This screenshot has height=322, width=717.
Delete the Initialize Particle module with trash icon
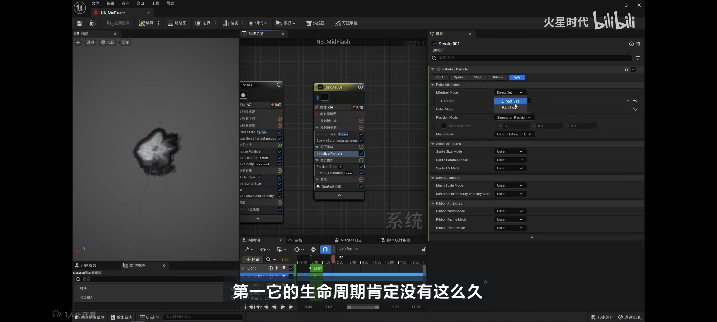[x=626, y=69]
